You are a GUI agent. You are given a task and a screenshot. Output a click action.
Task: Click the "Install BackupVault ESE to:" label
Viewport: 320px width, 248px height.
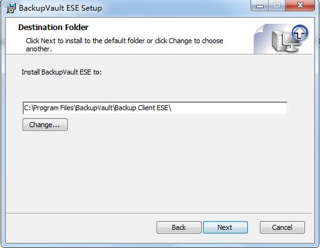point(61,72)
